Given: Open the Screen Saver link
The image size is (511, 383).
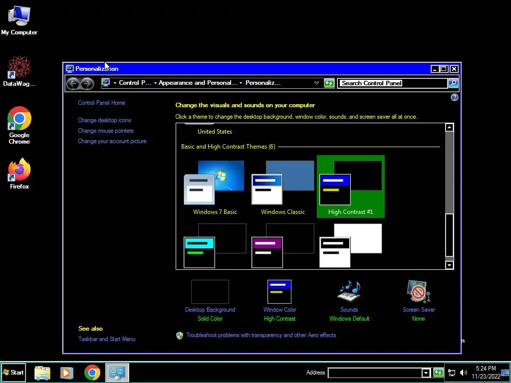Looking at the screenshot, I should tap(419, 310).
